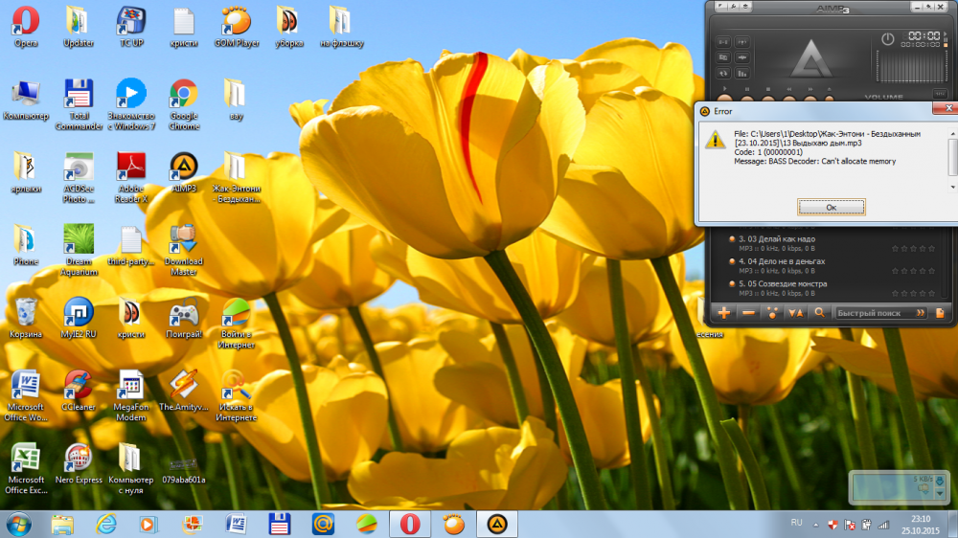Click the RU language indicator in taskbar
The image size is (958, 538).
[796, 523]
